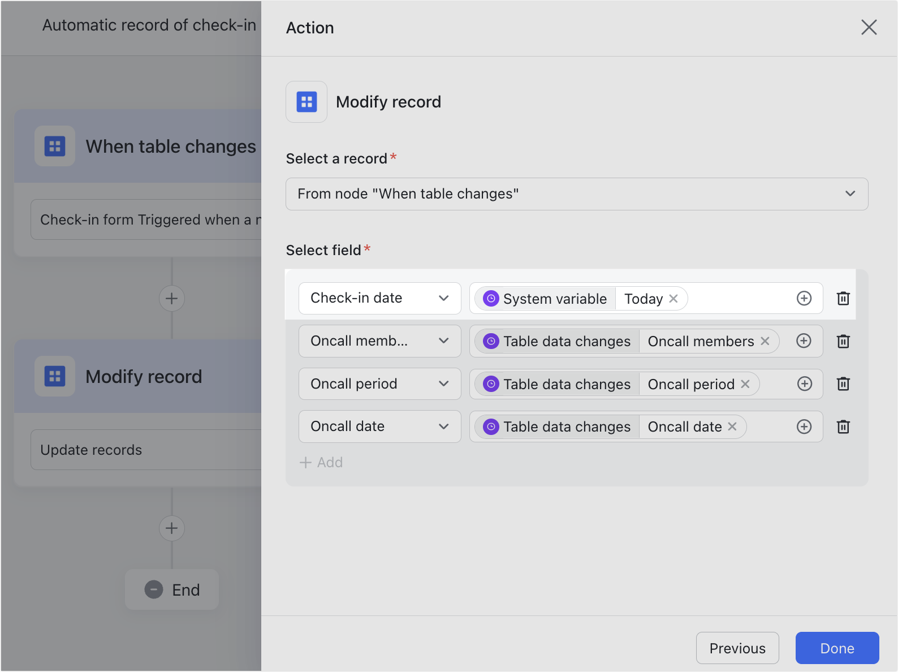Click the Modify record node icon in workflow

55,376
